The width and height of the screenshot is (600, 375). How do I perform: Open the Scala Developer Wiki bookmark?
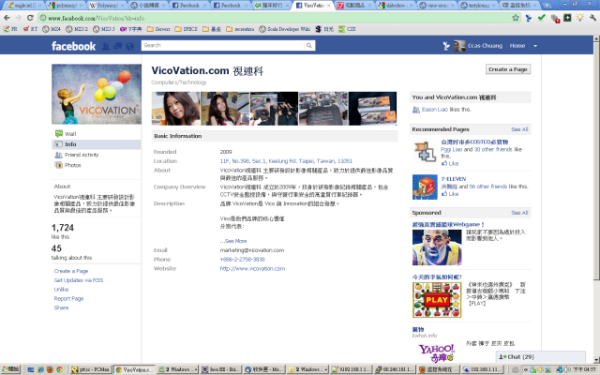(285, 29)
